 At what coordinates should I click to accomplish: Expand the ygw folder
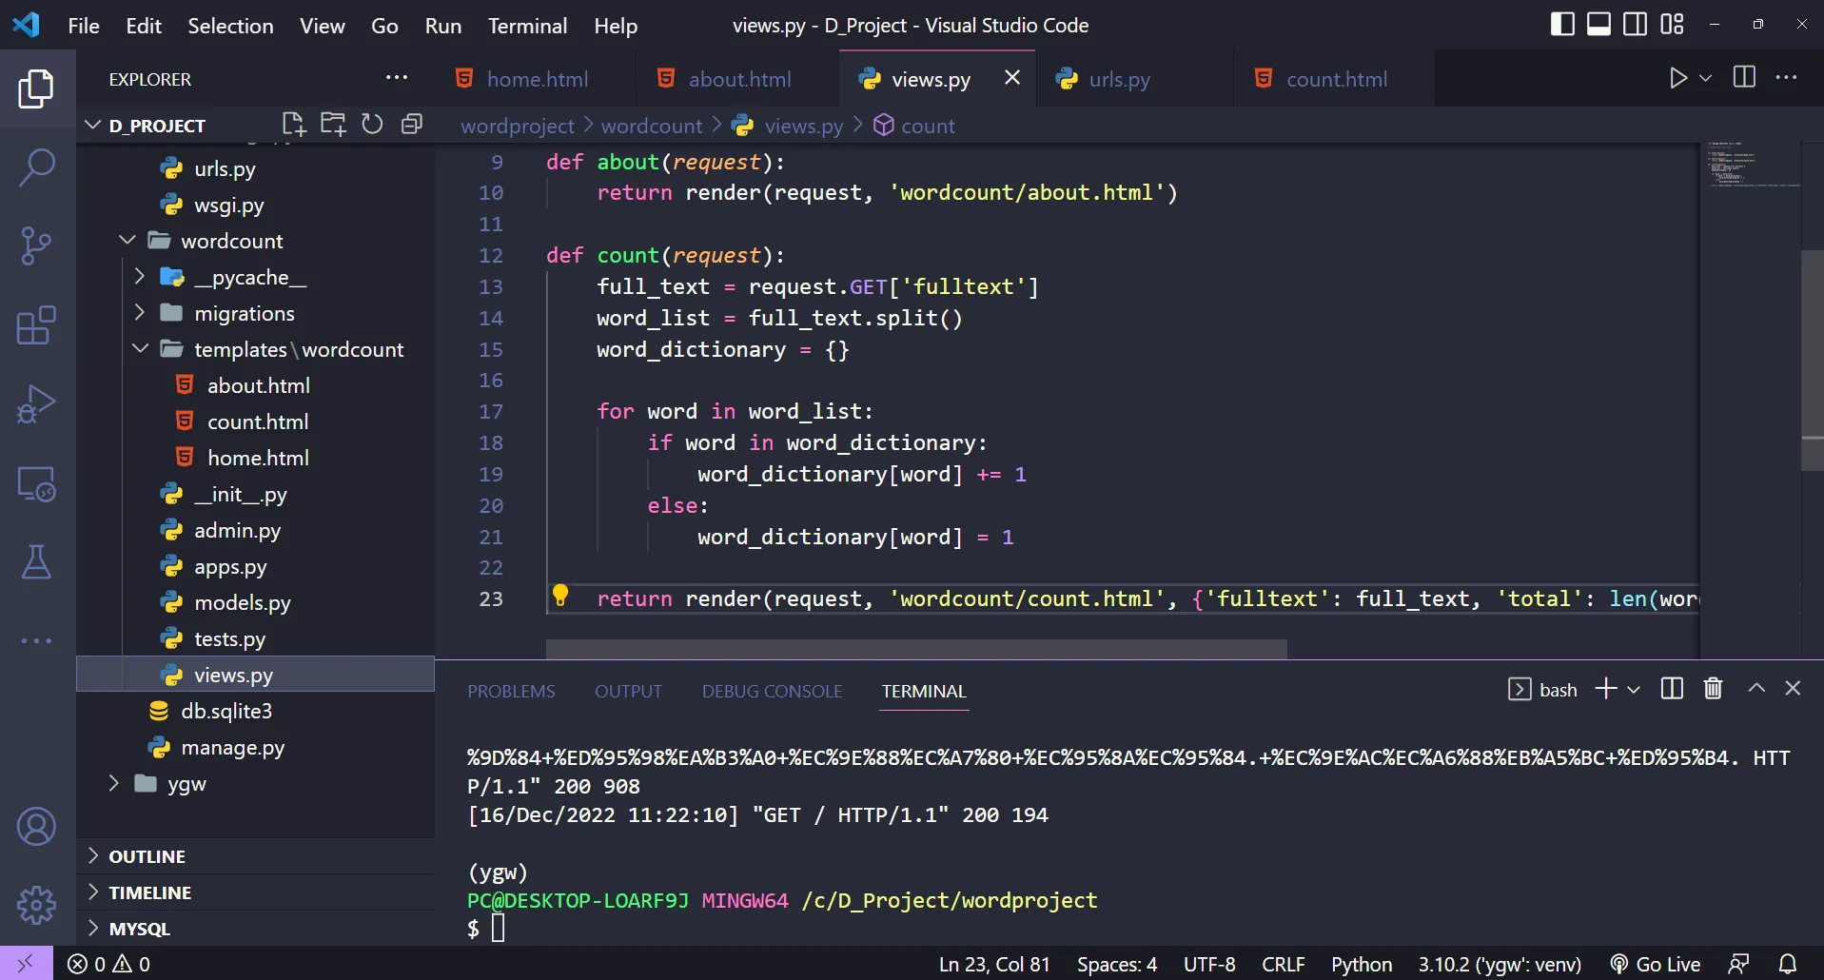186,784
